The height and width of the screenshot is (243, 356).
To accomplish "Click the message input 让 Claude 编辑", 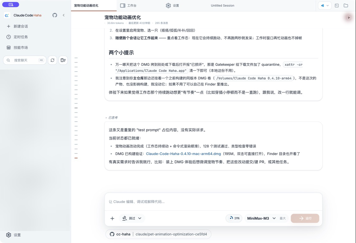I will tap(213, 202).
